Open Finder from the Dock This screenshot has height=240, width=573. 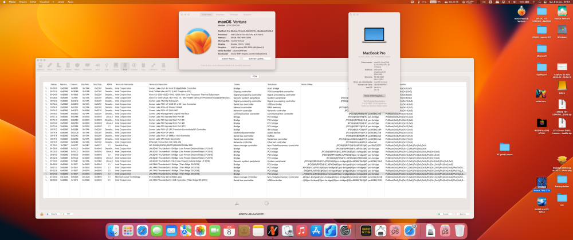click(113, 231)
